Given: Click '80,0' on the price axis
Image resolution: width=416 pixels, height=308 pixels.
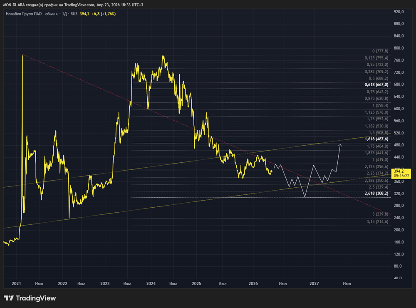Looking at the screenshot, I should click(398, 266).
